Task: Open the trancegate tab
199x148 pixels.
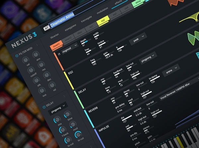Action: point(87,19)
